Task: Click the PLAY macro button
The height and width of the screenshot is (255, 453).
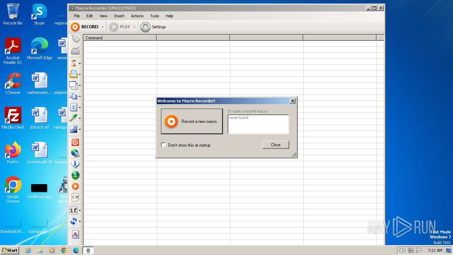Action: [120, 27]
